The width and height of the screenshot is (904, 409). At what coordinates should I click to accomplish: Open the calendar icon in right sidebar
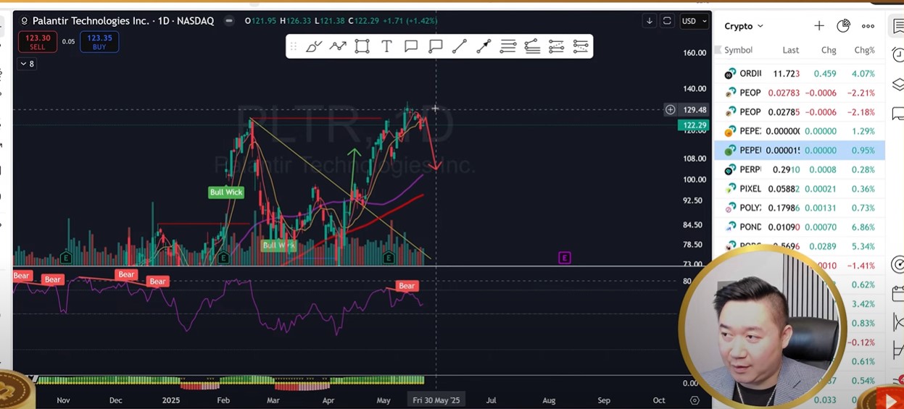point(898,293)
